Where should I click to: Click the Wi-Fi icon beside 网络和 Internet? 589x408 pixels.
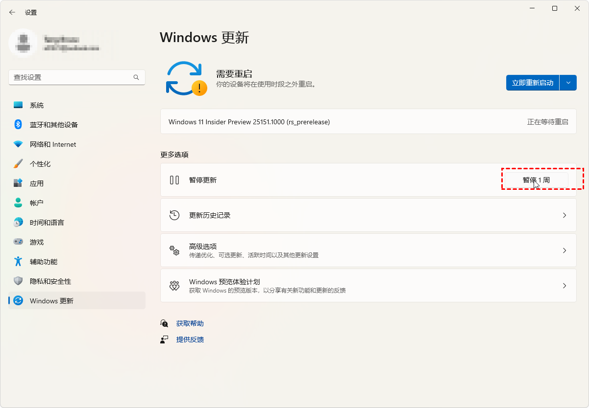click(x=18, y=144)
